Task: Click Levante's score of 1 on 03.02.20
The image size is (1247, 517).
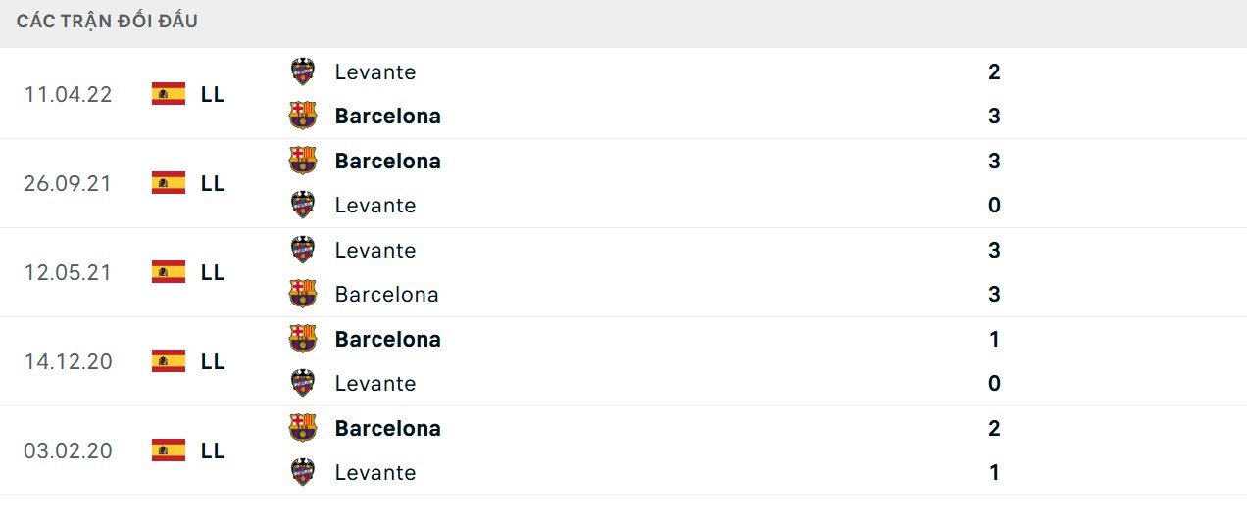Action: coord(994,472)
